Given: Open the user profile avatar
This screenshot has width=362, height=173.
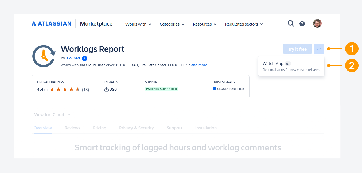Looking at the screenshot, I should (x=317, y=23).
